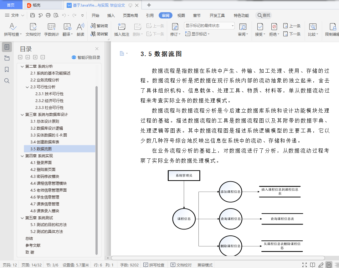Open the compare documents tool (比较)
This screenshot has width=339, height=268.
(313, 30)
